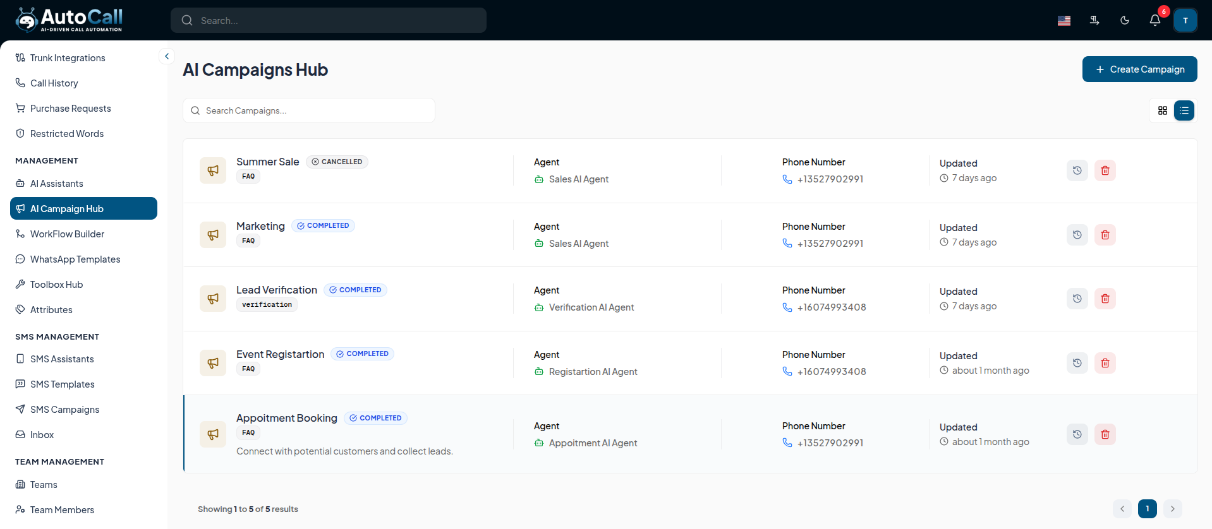The width and height of the screenshot is (1212, 529).
Task: Click Lead Verification megaphone icon
Action: coord(213,299)
